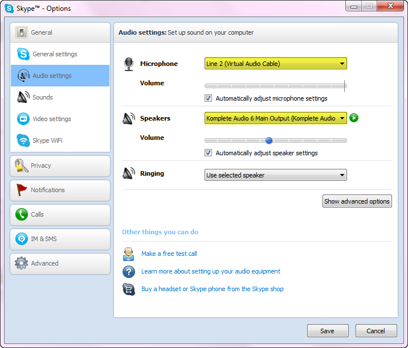Toggle automatically adjust microphone settings
This screenshot has height=348, width=408.
(208, 98)
